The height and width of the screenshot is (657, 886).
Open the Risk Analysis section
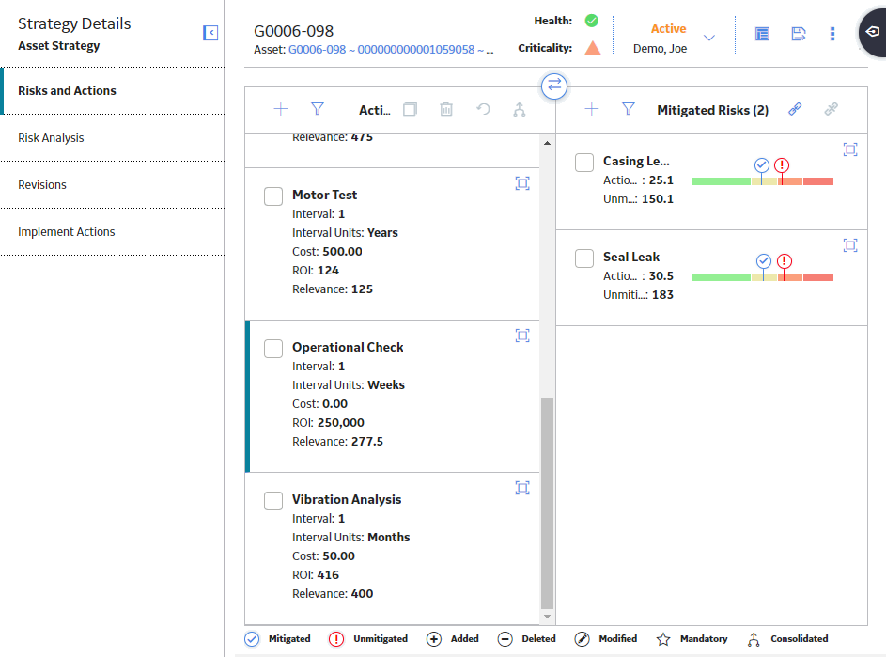(113, 138)
